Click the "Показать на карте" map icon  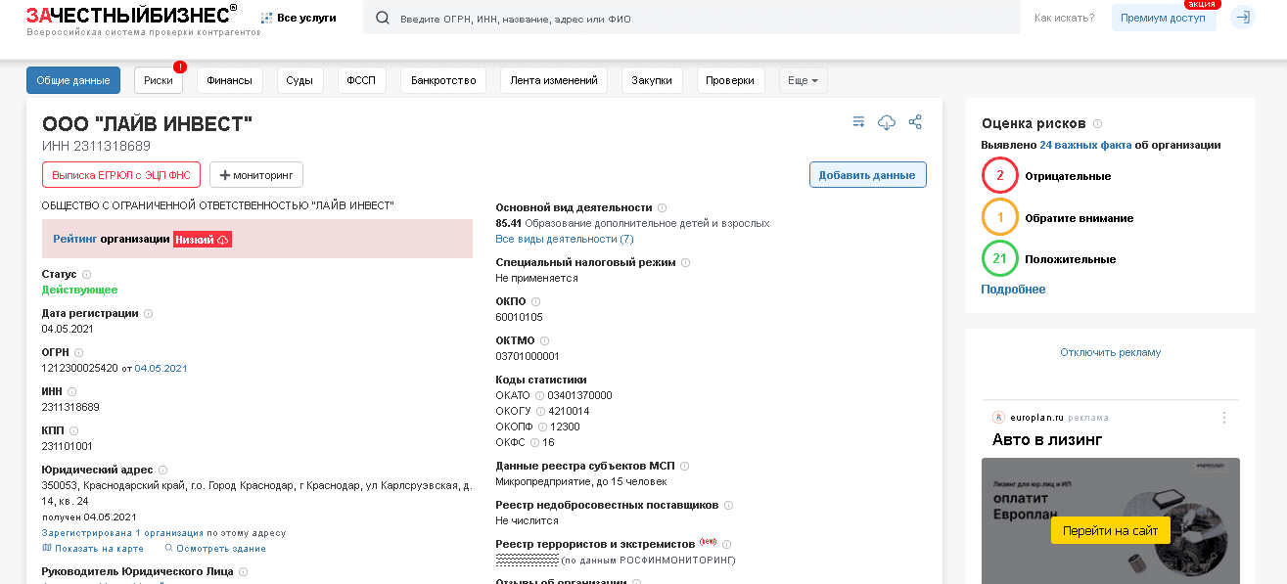(x=46, y=548)
